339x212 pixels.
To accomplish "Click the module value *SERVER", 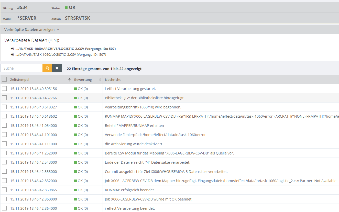I will [x=27, y=18].
